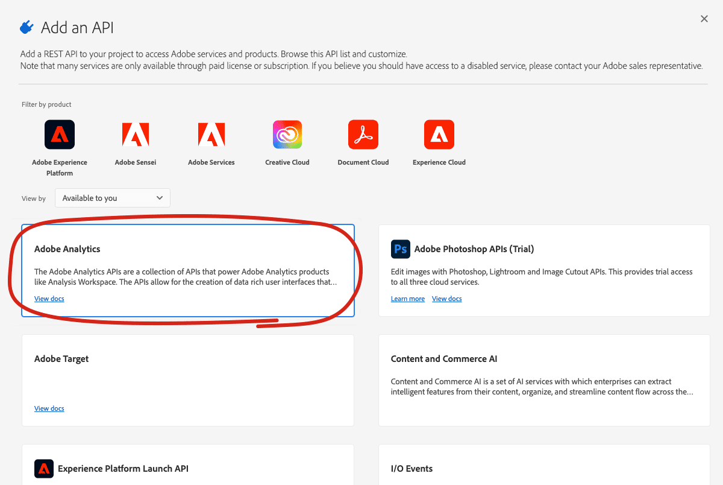Click the 'Filter by product' label

46,104
